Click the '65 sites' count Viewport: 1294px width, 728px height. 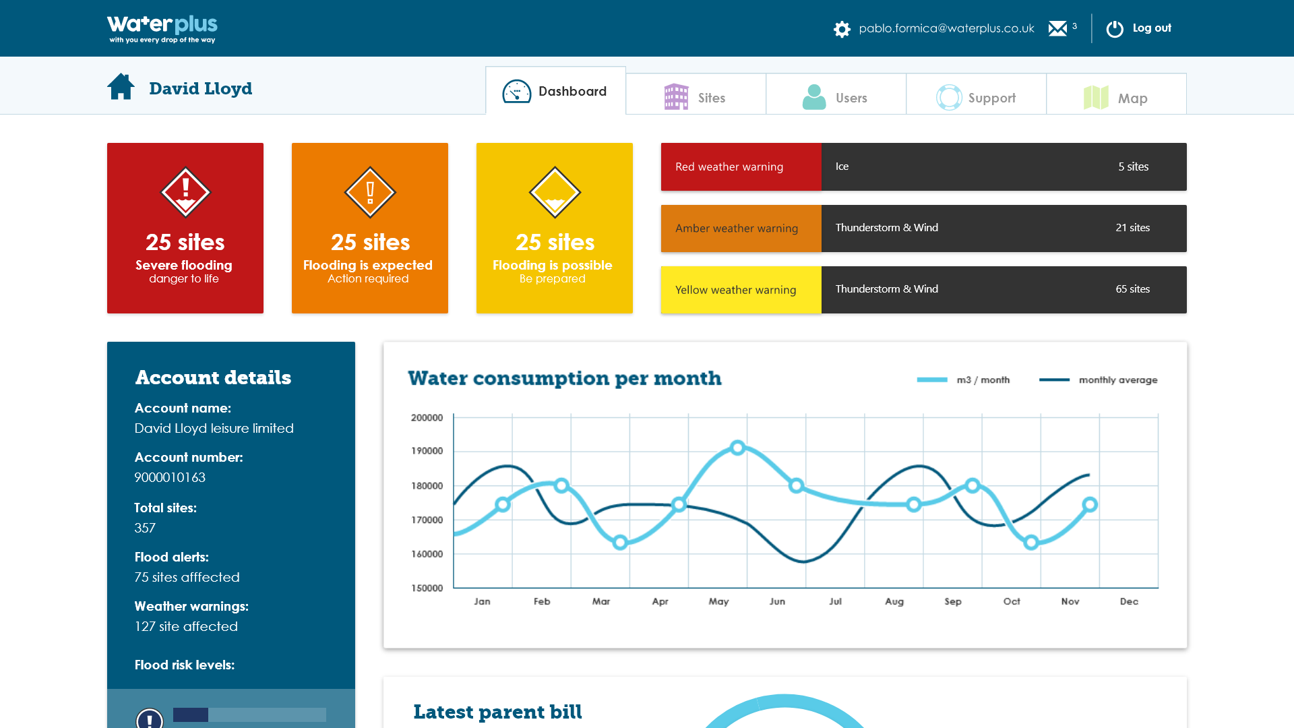click(x=1133, y=289)
